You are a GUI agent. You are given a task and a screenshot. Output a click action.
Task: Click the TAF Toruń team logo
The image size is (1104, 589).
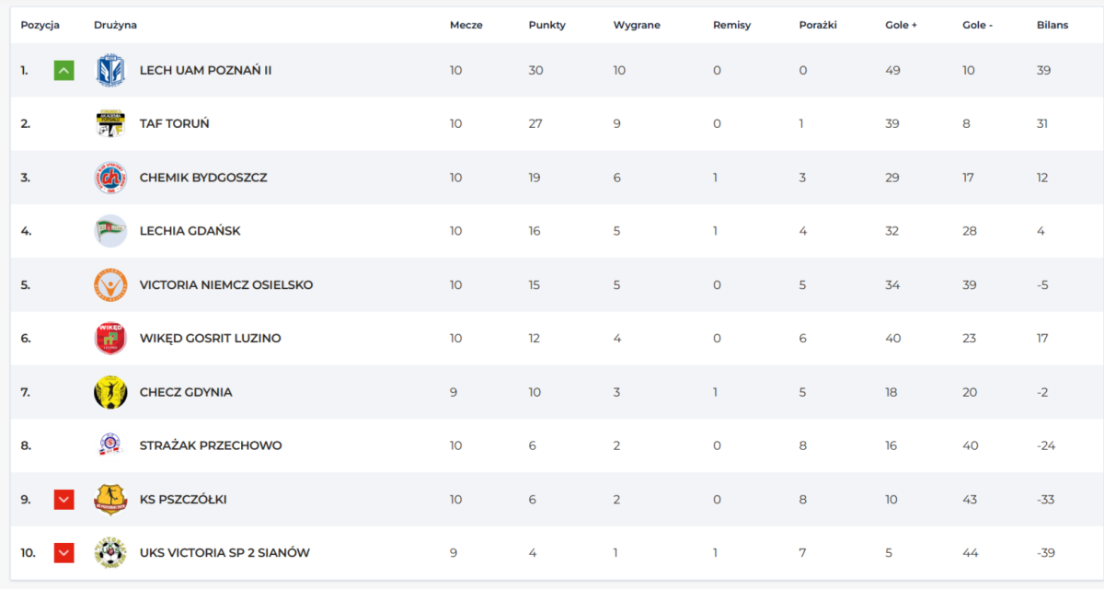tap(110, 123)
